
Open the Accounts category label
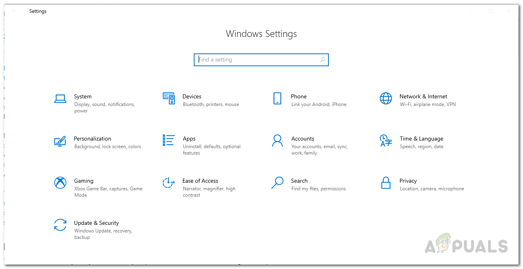click(303, 139)
